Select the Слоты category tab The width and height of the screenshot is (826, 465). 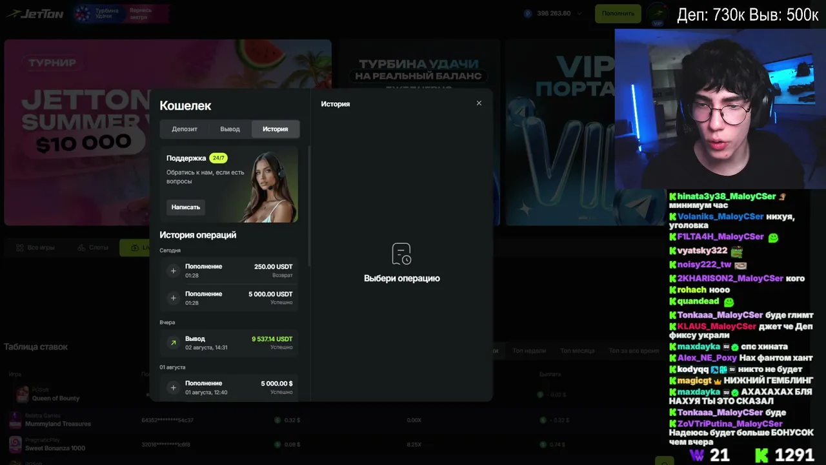93,248
